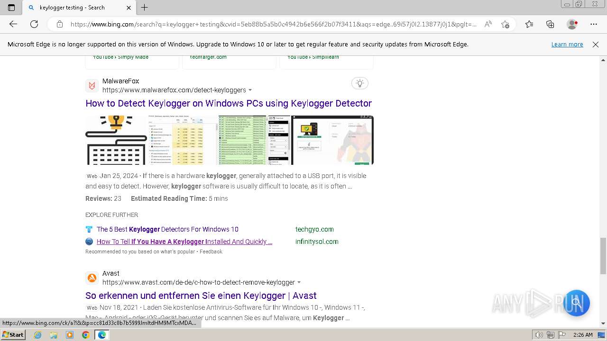Screen dimensions: 607x341
Task: Select Microsoft Edge taskbar button
Action: (x=101, y=335)
